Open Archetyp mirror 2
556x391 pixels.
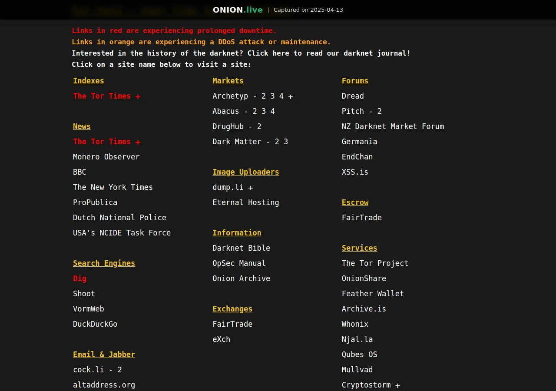point(264,96)
